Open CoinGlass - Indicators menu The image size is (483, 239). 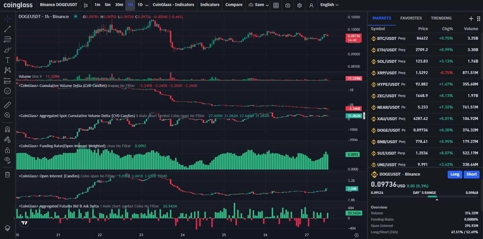pos(173,5)
